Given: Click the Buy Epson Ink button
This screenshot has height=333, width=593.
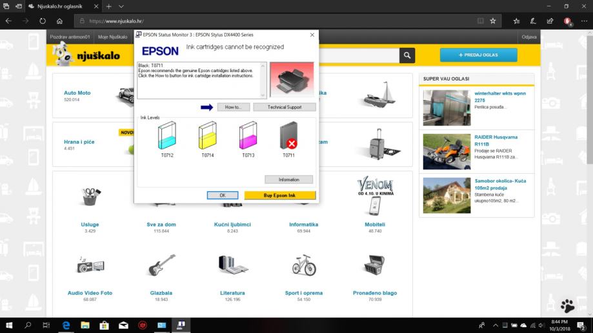Looking at the screenshot, I should pyautogui.click(x=280, y=195).
